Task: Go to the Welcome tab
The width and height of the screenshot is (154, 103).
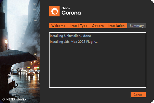Action: pyautogui.click(x=58, y=26)
